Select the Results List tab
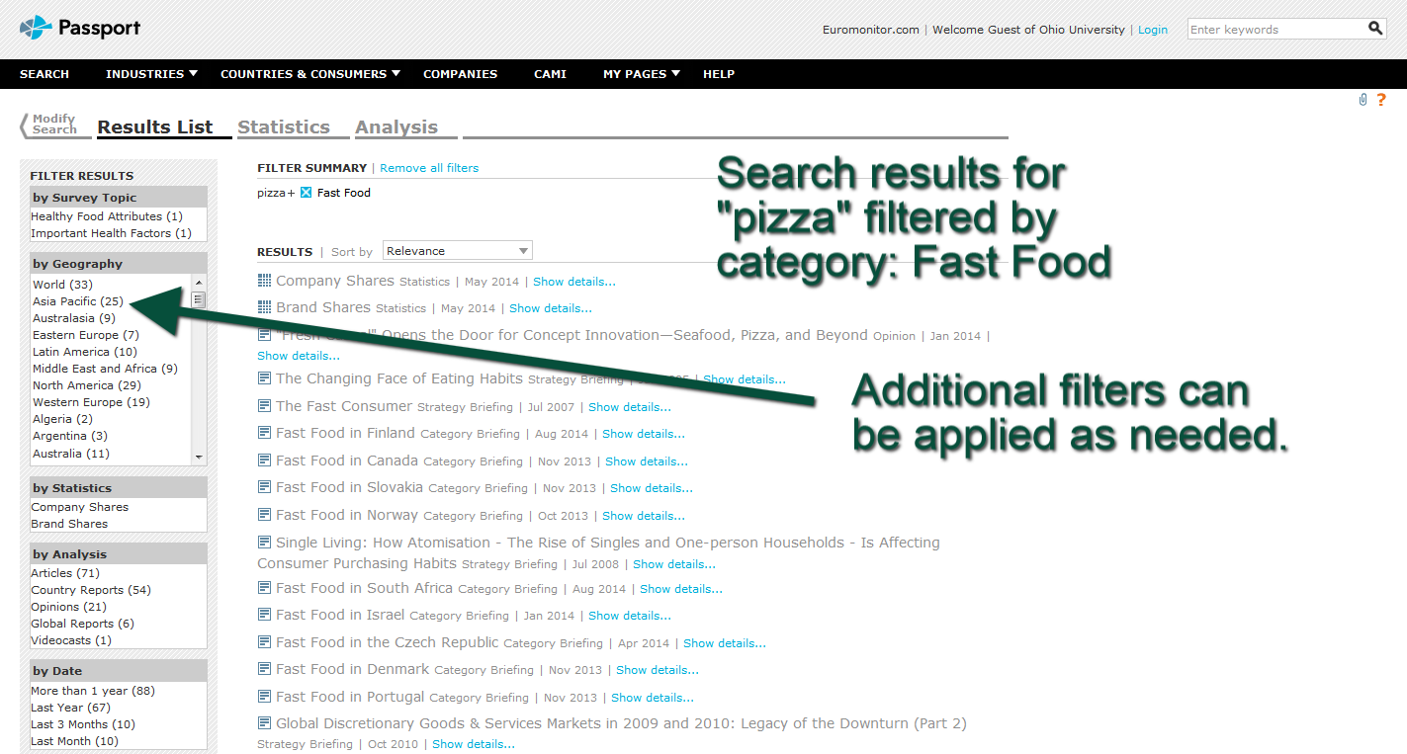 [x=155, y=126]
